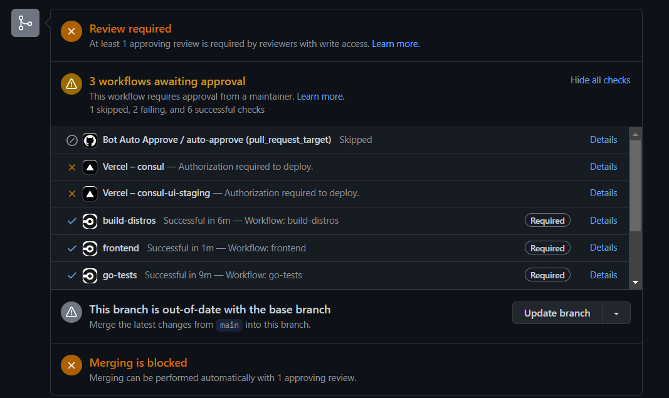Open Details for Vercel – consul-ui-staging
Viewport: 669px width, 398px height.
coord(603,193)
